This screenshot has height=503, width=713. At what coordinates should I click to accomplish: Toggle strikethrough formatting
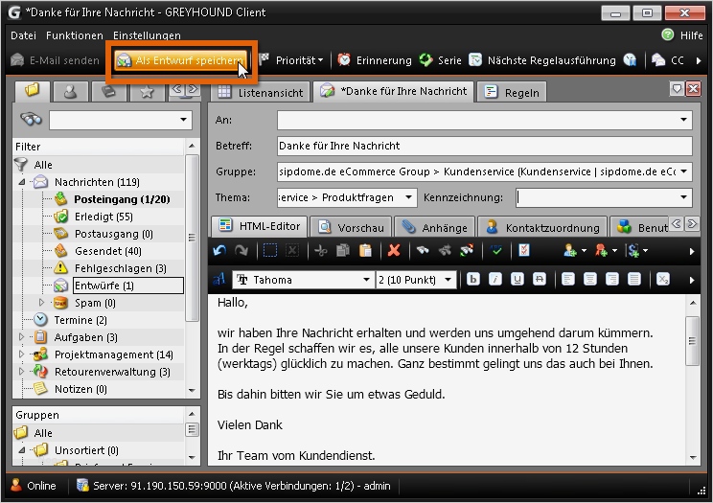click(540, 279)
